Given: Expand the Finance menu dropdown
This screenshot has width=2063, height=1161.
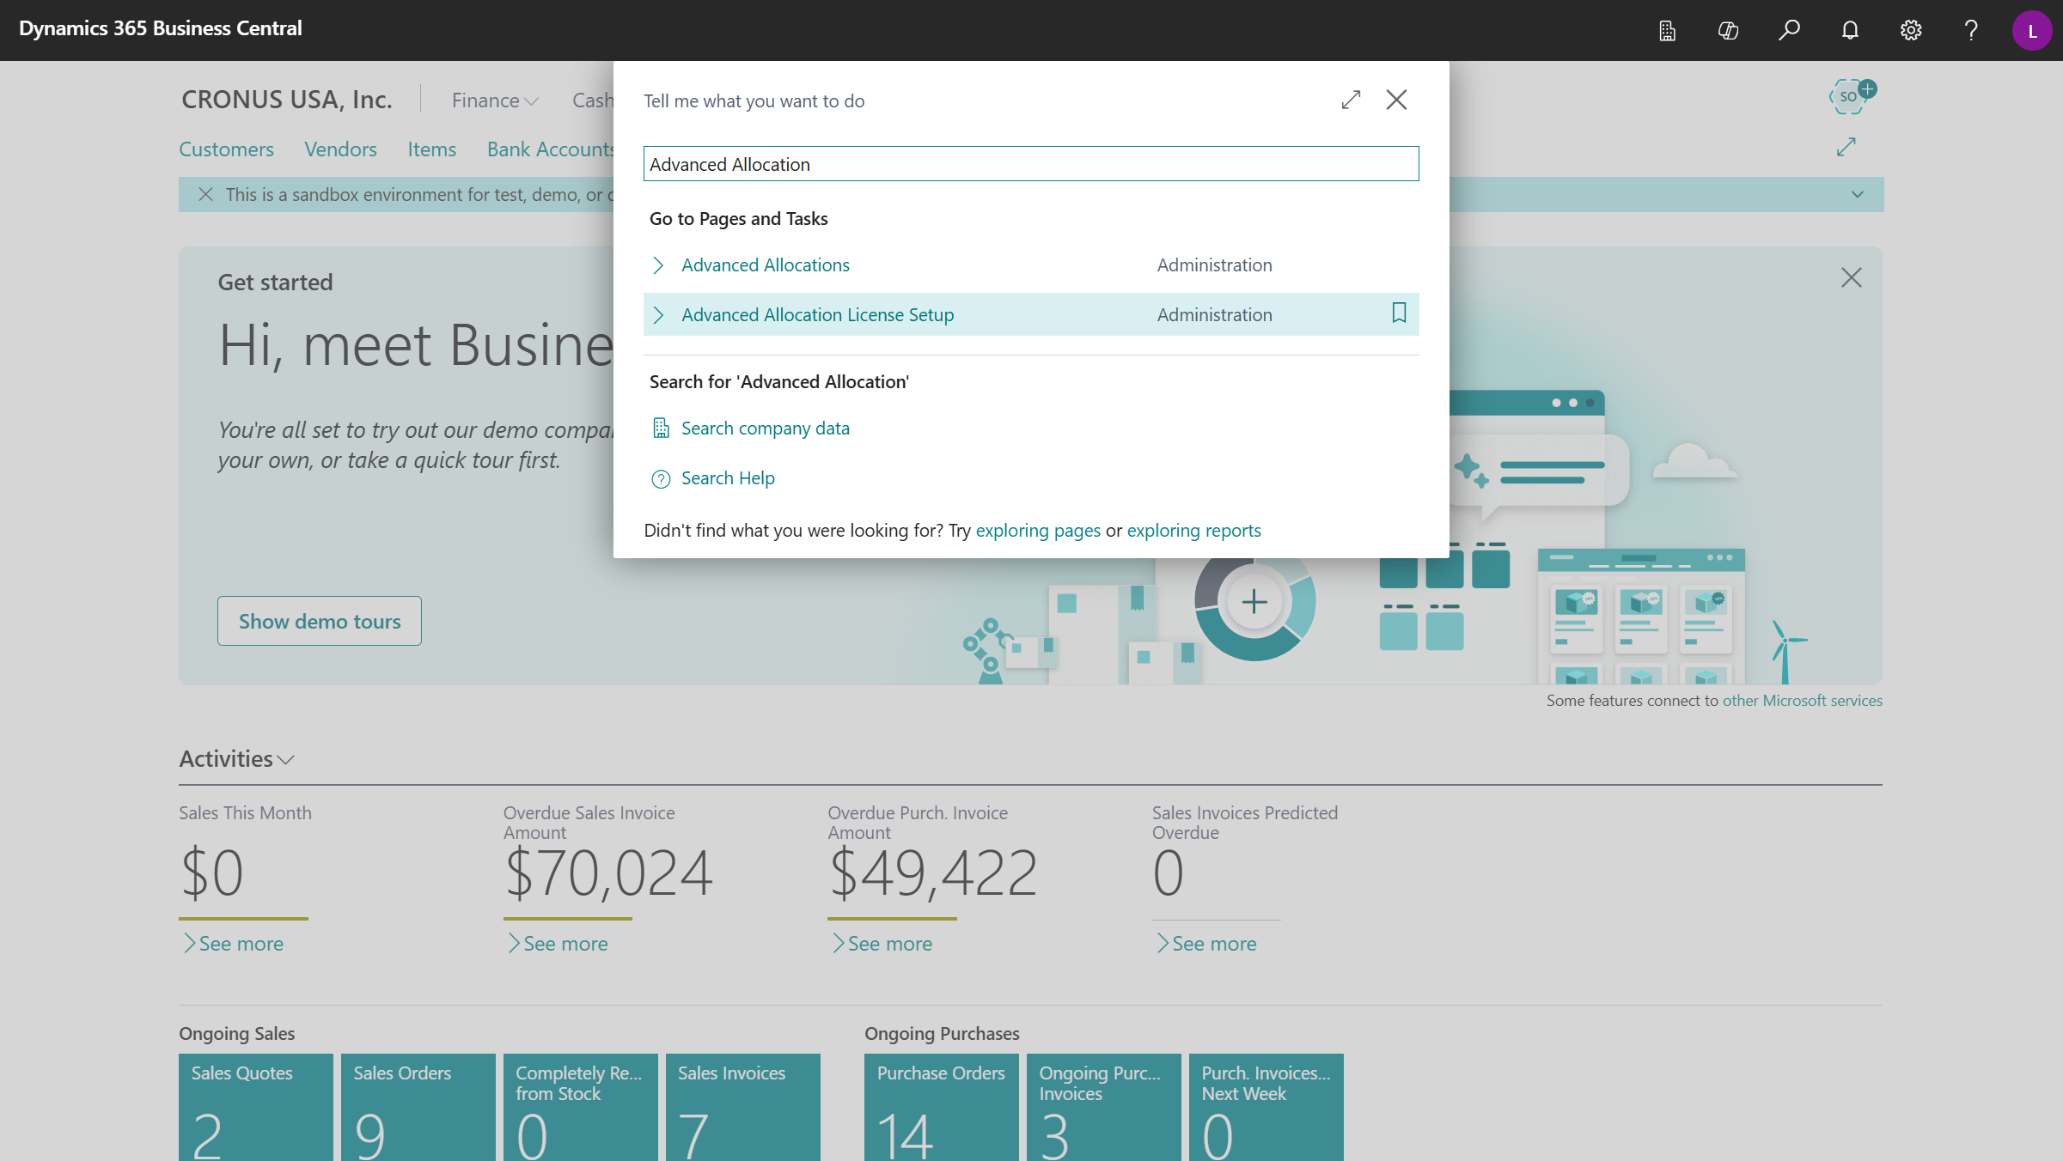Looking at the screenshot, I should pyautogui.click(x=495, y=100).
